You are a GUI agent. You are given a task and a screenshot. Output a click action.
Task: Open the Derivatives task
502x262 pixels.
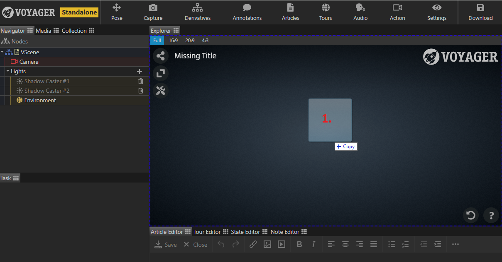click(x=198, y=12)
